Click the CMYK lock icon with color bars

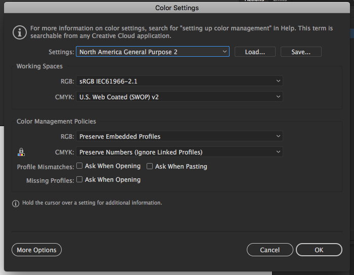point(21,152)
